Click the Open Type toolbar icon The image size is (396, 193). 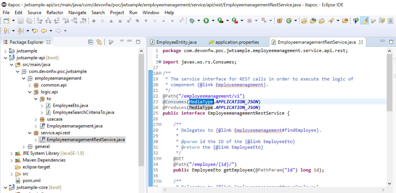[304, 21]
